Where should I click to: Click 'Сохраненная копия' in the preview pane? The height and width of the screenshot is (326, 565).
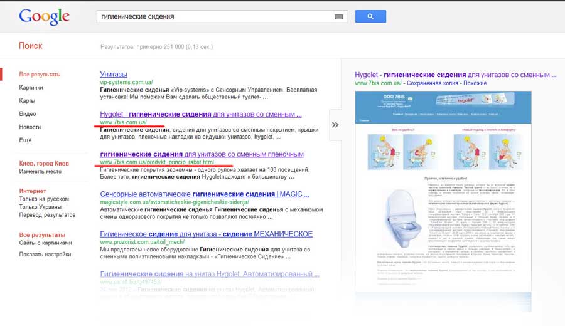[433, 83]
